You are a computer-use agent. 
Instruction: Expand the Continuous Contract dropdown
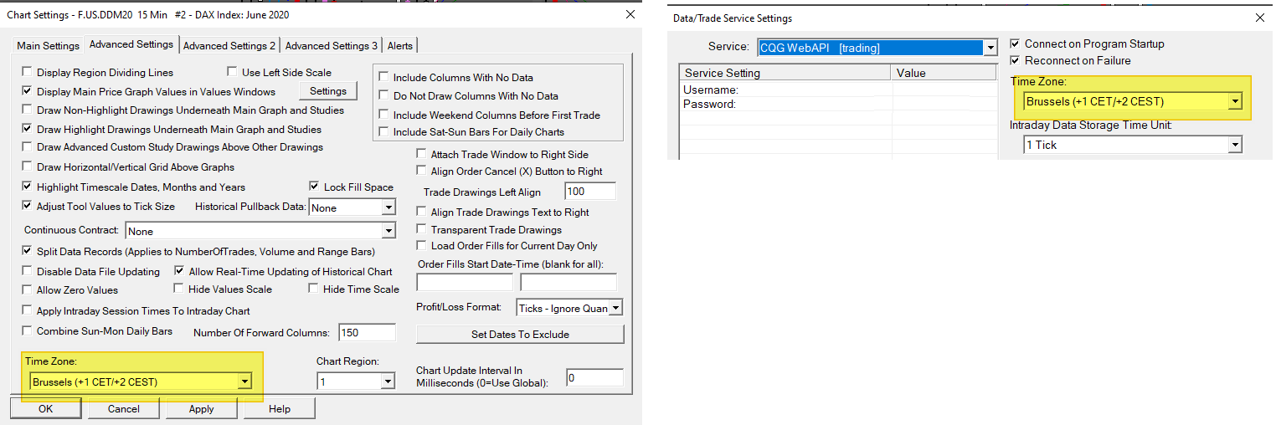coord(388,231)
